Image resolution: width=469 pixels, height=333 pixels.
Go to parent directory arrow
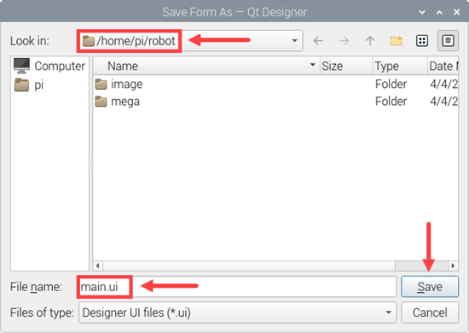click(370, 41)
